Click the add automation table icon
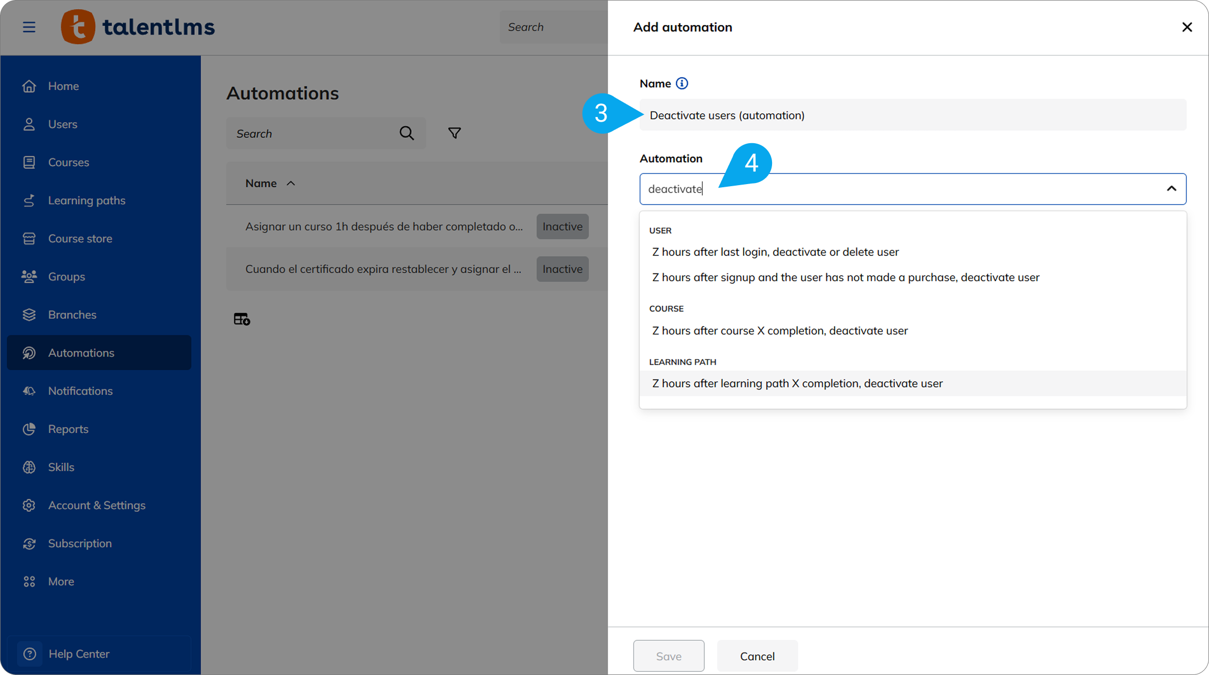1209x675 pixels. (x=242, y=319)
